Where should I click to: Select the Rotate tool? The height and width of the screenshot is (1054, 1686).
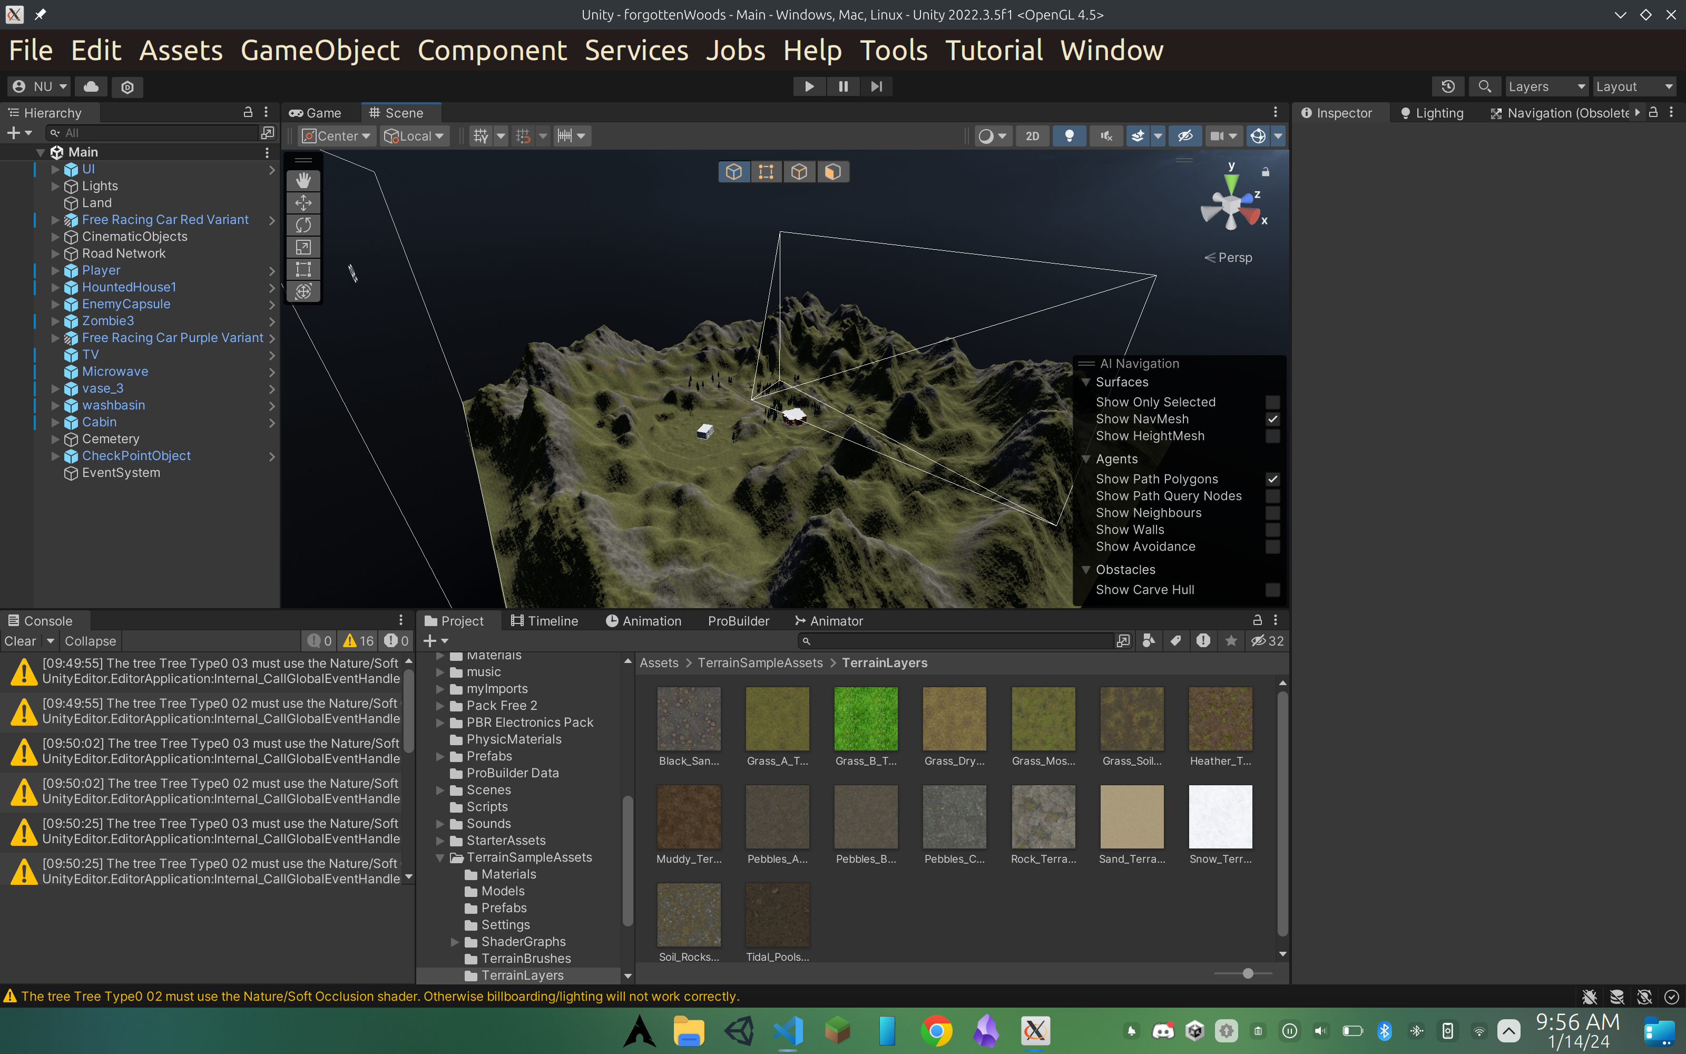point(303,225)
